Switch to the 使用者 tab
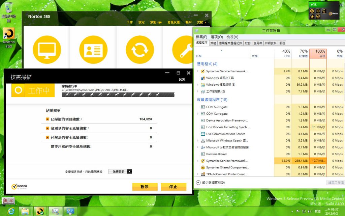This screenshot has width=345, height=216. [x=258, y=43]
